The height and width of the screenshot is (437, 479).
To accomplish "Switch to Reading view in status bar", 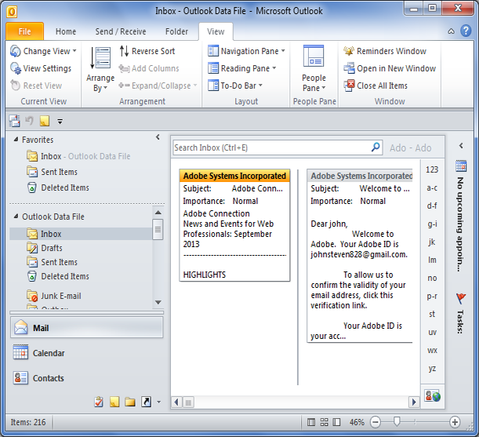I will [336, 422].
